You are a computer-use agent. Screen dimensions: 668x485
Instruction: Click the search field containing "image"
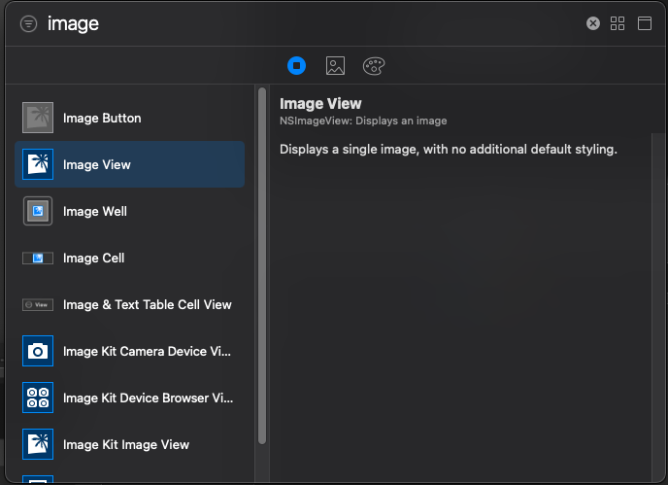tap(311, 23)
